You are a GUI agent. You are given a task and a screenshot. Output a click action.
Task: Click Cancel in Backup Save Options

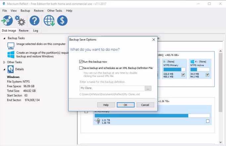(145, 105)
